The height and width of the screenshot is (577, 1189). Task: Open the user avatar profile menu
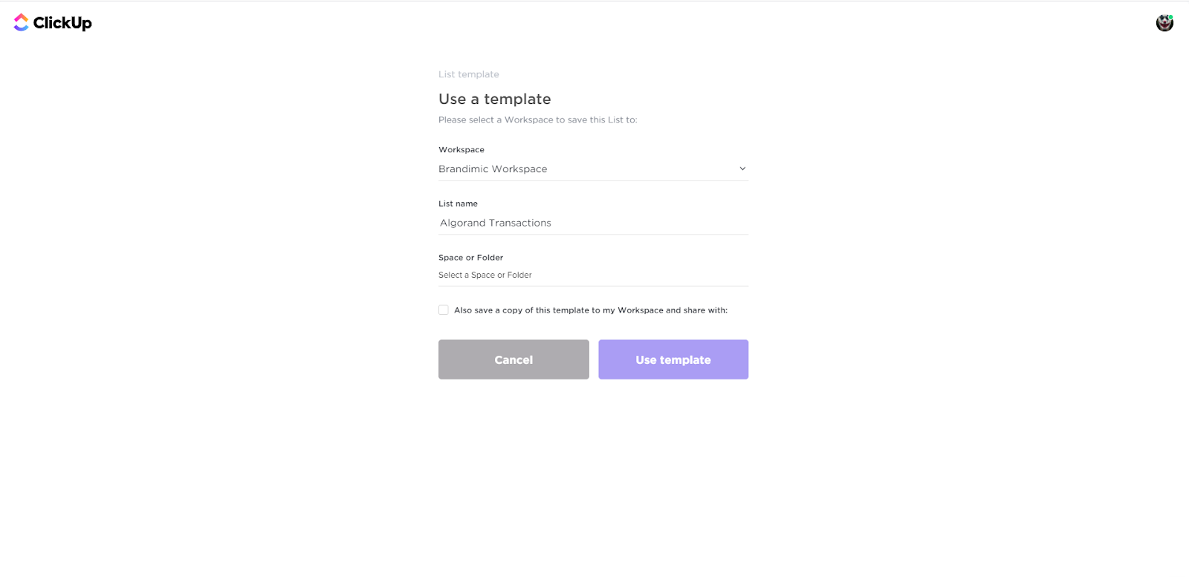coord(1164,23)
